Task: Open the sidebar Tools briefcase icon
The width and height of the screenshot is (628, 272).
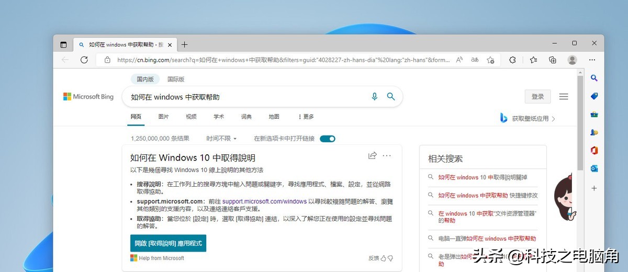Action: [x=594, y=114]
